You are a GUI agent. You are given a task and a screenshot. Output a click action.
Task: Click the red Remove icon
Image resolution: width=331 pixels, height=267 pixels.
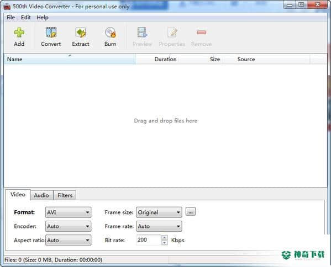(x=201, y=32)
